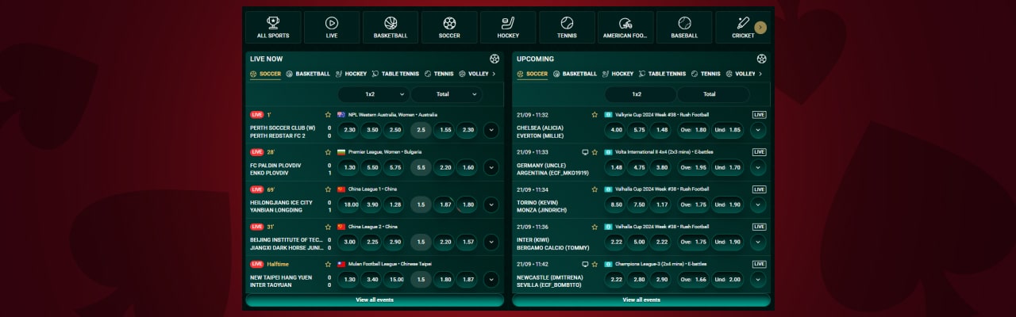Select the Basketball category tile
The height and width of the screenshot is (317, 1016).
point(391,27)
